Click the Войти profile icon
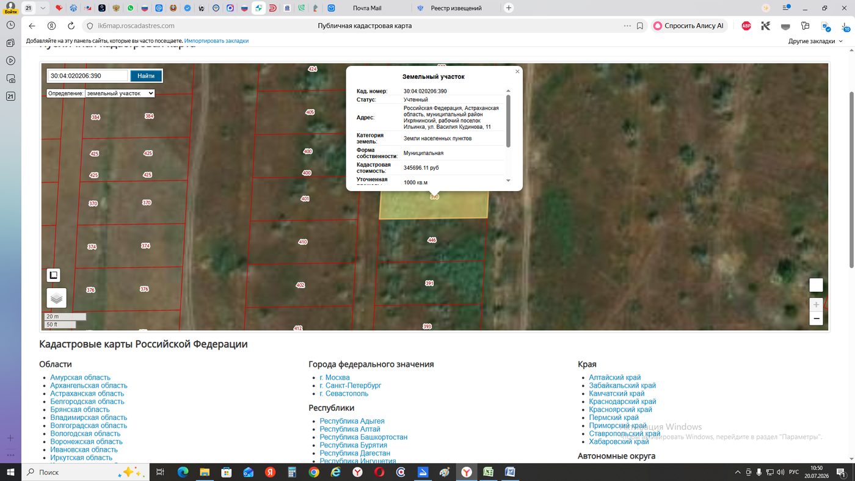 [10, 7]
